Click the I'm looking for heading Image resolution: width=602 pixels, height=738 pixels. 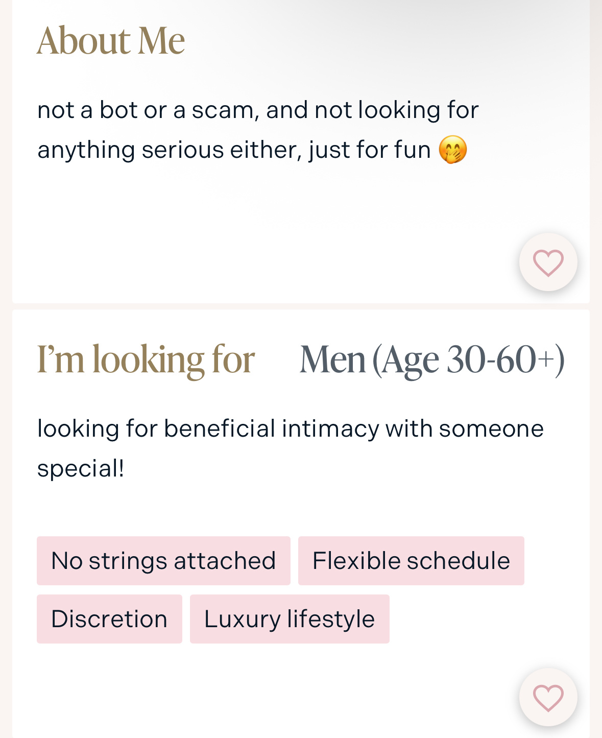[146, 360]
